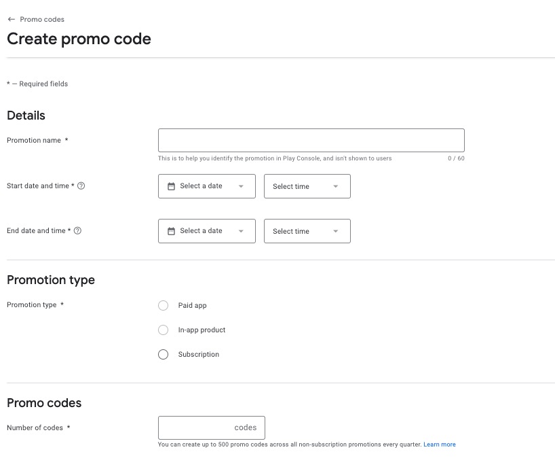Expand the start date dropdown arrow

pos(241,186)
